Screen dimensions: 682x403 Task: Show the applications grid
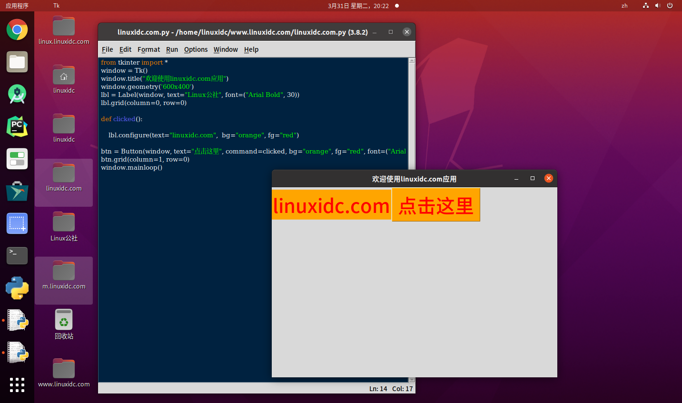(x=17, y=385)
